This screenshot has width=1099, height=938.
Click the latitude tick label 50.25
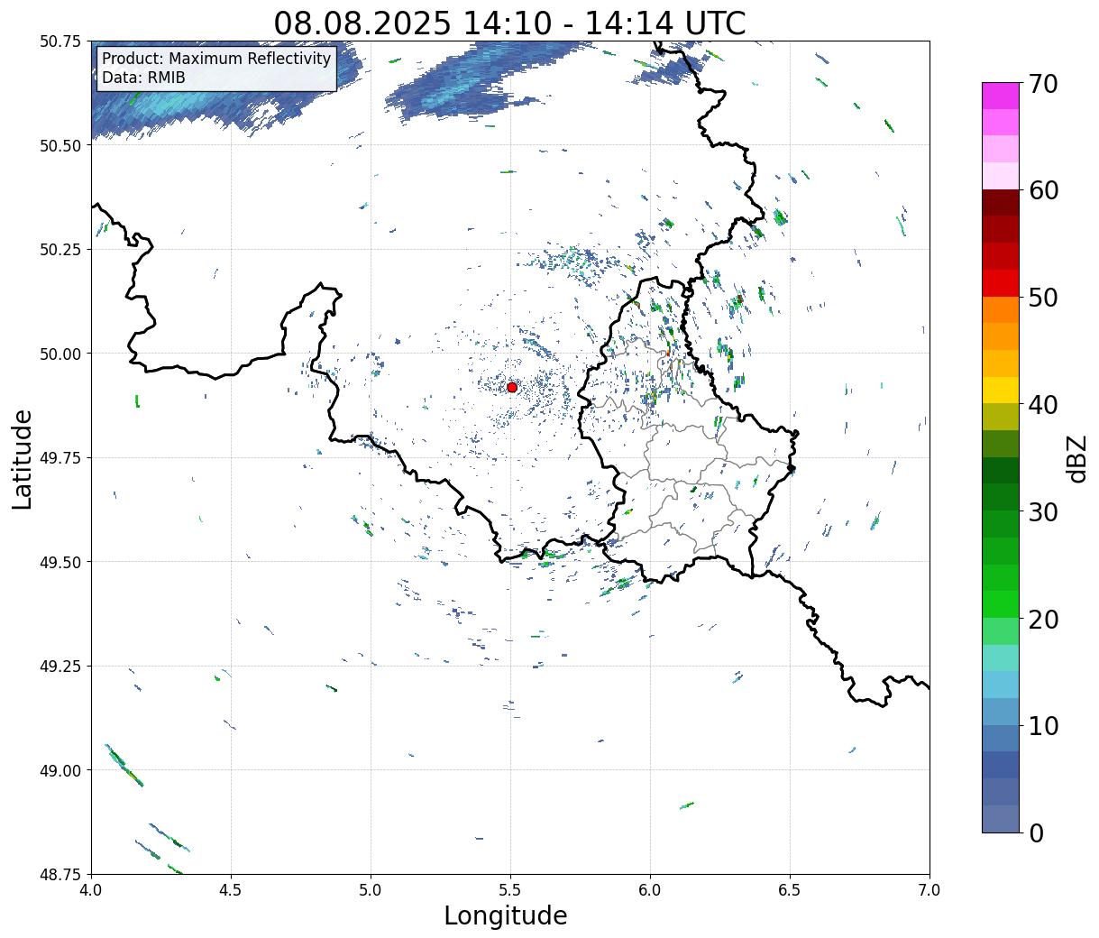tap(60, 250)
